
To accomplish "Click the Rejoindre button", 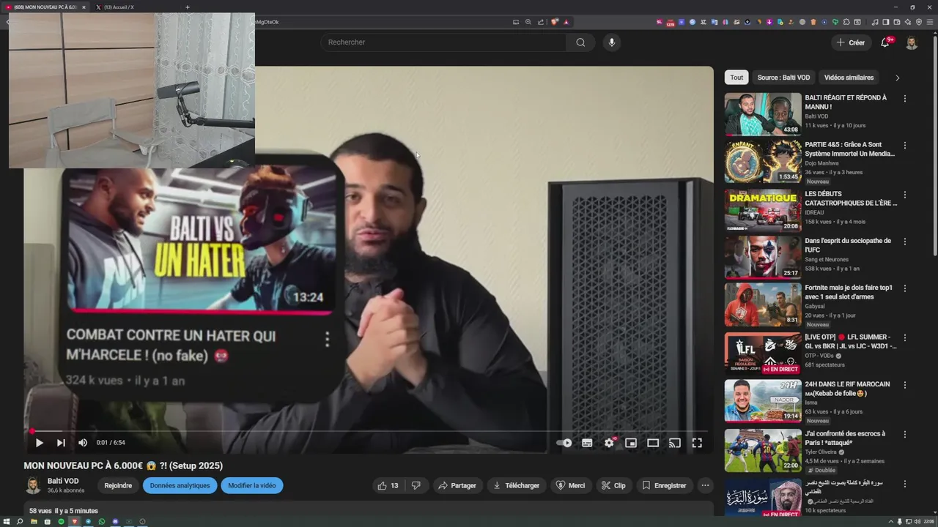I will tap(118, 485).
